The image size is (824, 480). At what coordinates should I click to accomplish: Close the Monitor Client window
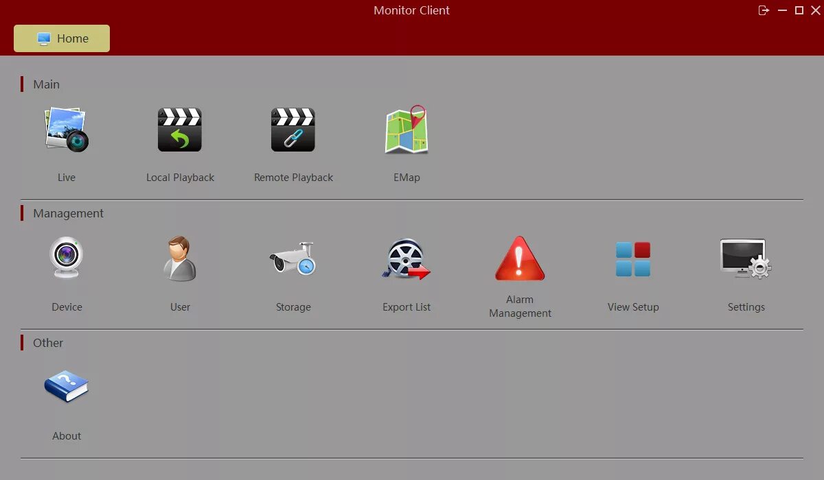click(x=816, y=10)
